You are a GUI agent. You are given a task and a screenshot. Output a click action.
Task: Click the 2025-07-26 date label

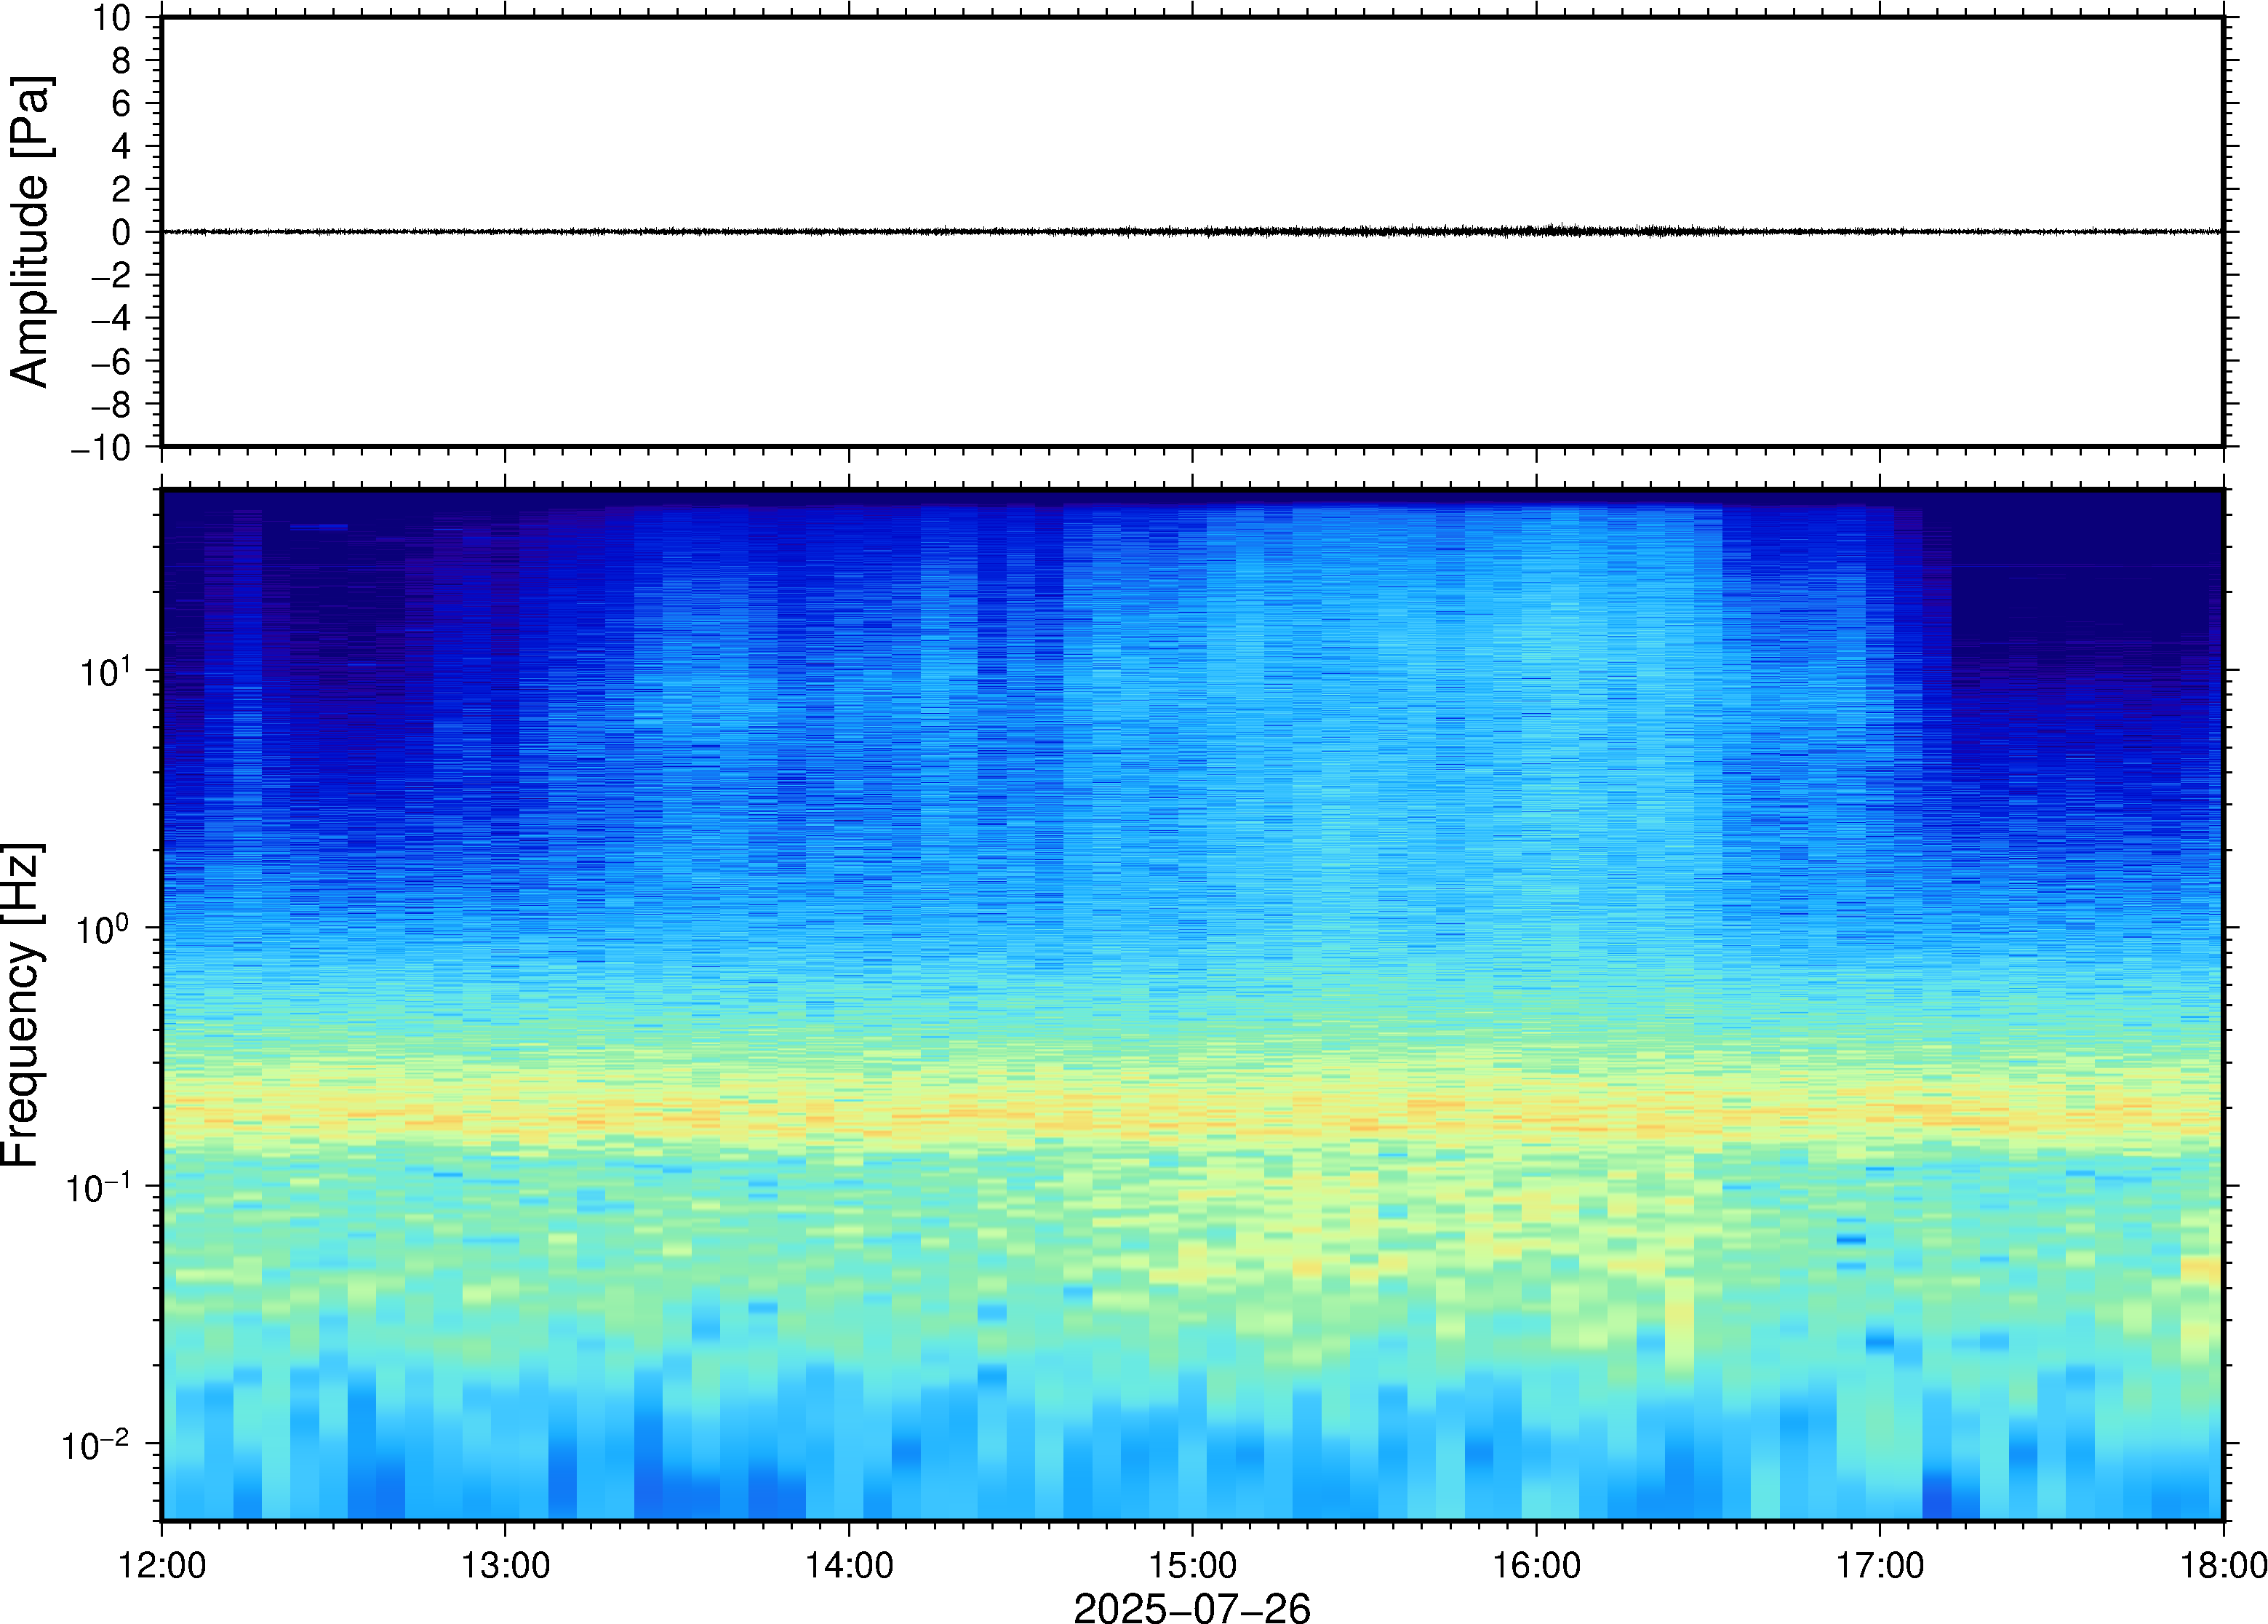point(1191,1607)
